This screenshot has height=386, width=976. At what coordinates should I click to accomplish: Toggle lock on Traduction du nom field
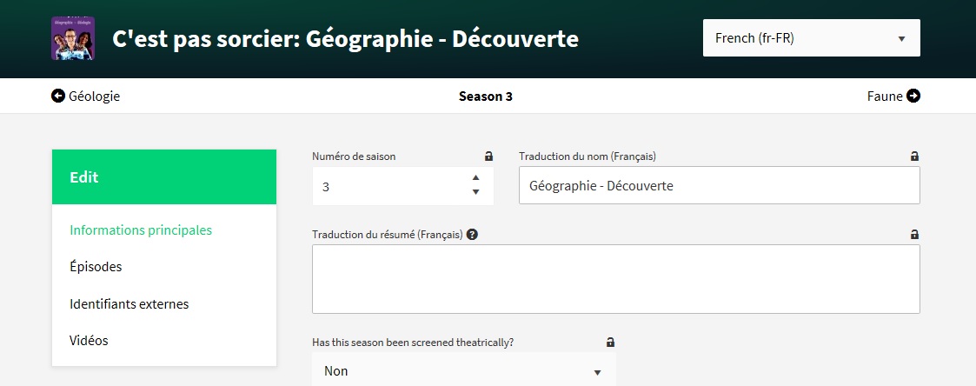click(x=914, y=156)
